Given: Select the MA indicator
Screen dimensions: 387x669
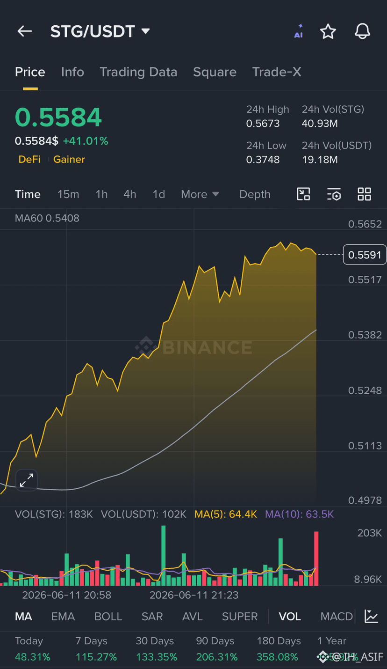Looking at the screenshot, I should (x=23, y=617).
